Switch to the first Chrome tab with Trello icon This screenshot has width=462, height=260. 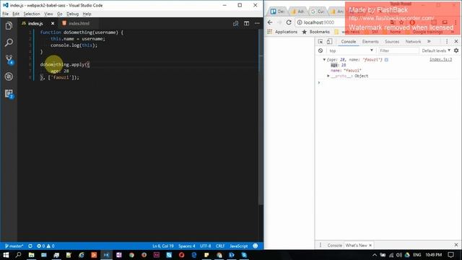click(277, 12)
